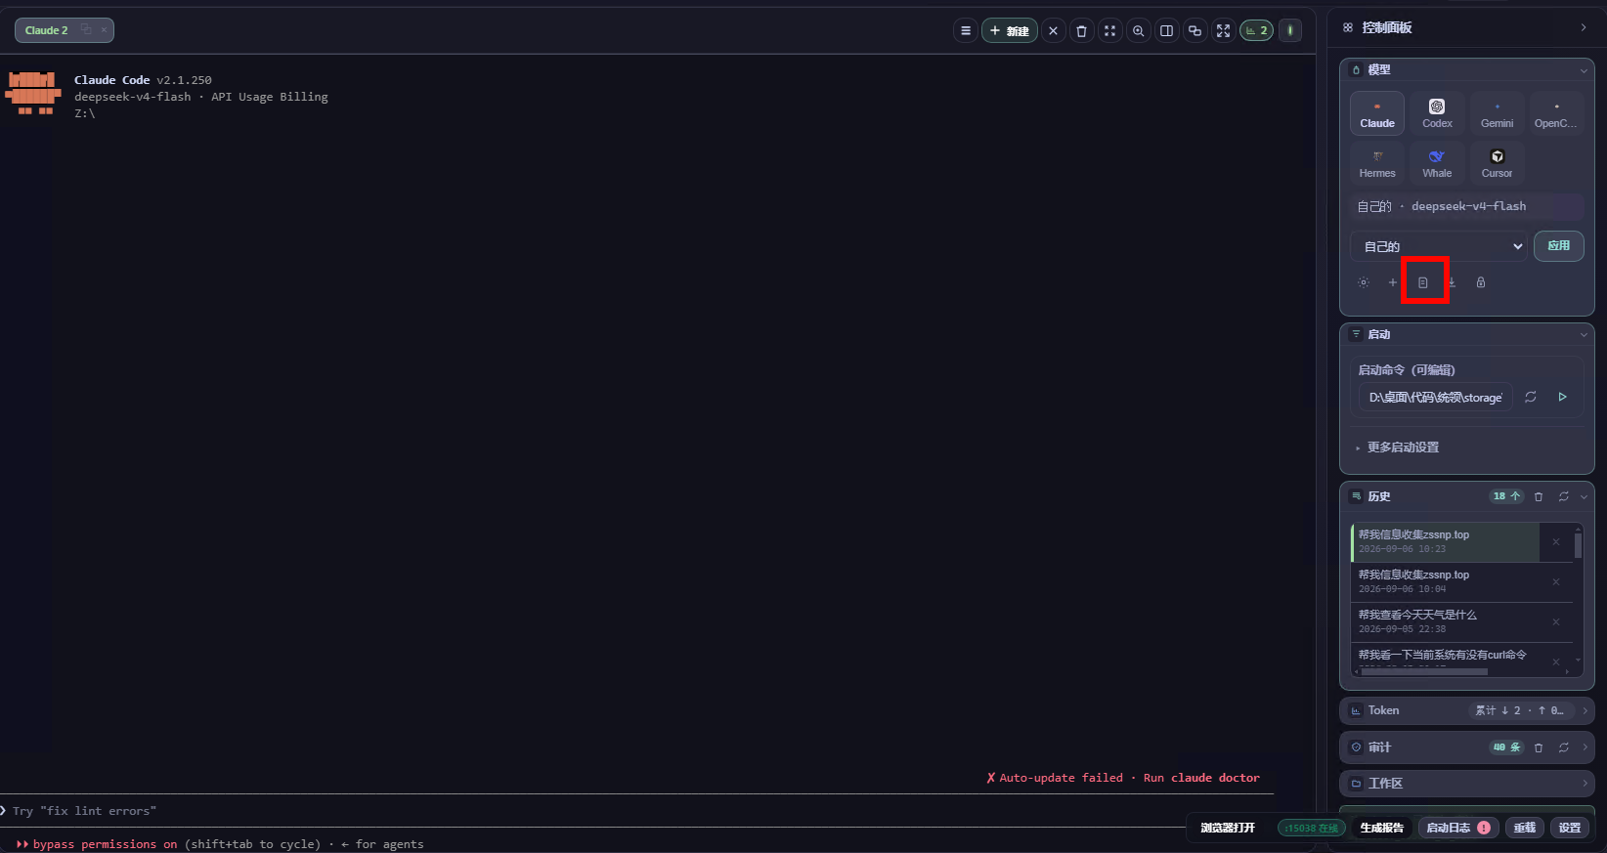Click the document icon in the 模型 panel
The width and height of the screenshot is (1607, 853).
pyautogui.click(x=1423, y=282)
